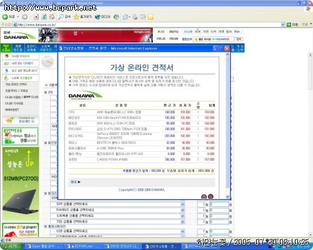Click popup scrollbar down arrow
Viewport: 313px width, 250px height.
(227, 197)
